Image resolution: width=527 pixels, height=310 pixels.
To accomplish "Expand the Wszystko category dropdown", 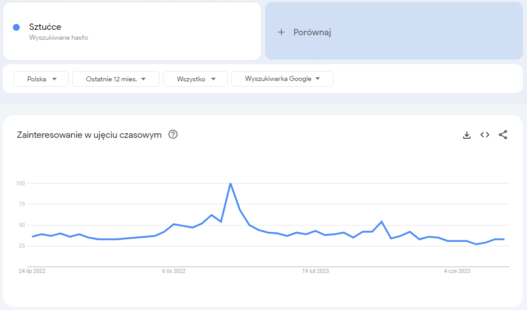I will click(x=195, y=79).
